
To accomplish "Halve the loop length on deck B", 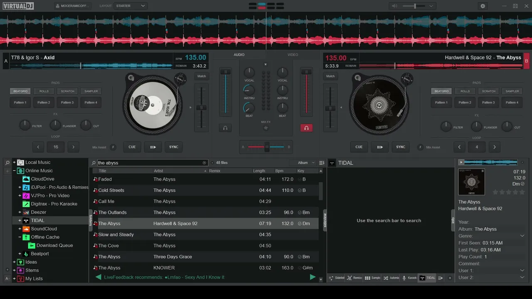I will click(x=459, y=147).
